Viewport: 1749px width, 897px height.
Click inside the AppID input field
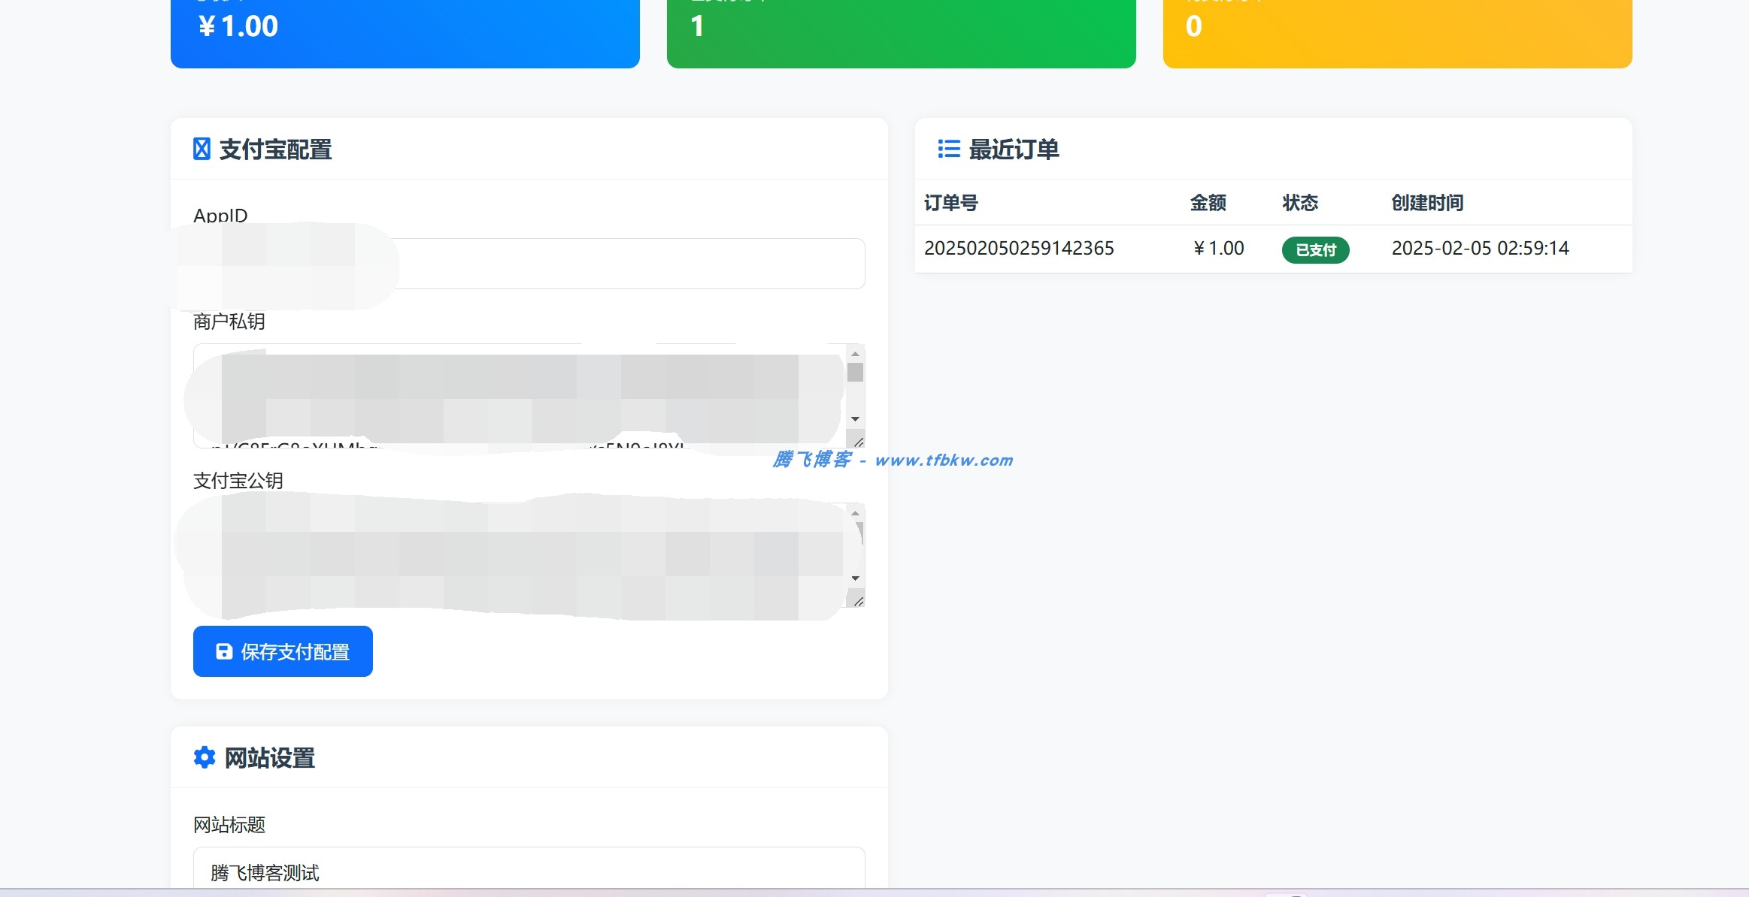tap(526, 263)
